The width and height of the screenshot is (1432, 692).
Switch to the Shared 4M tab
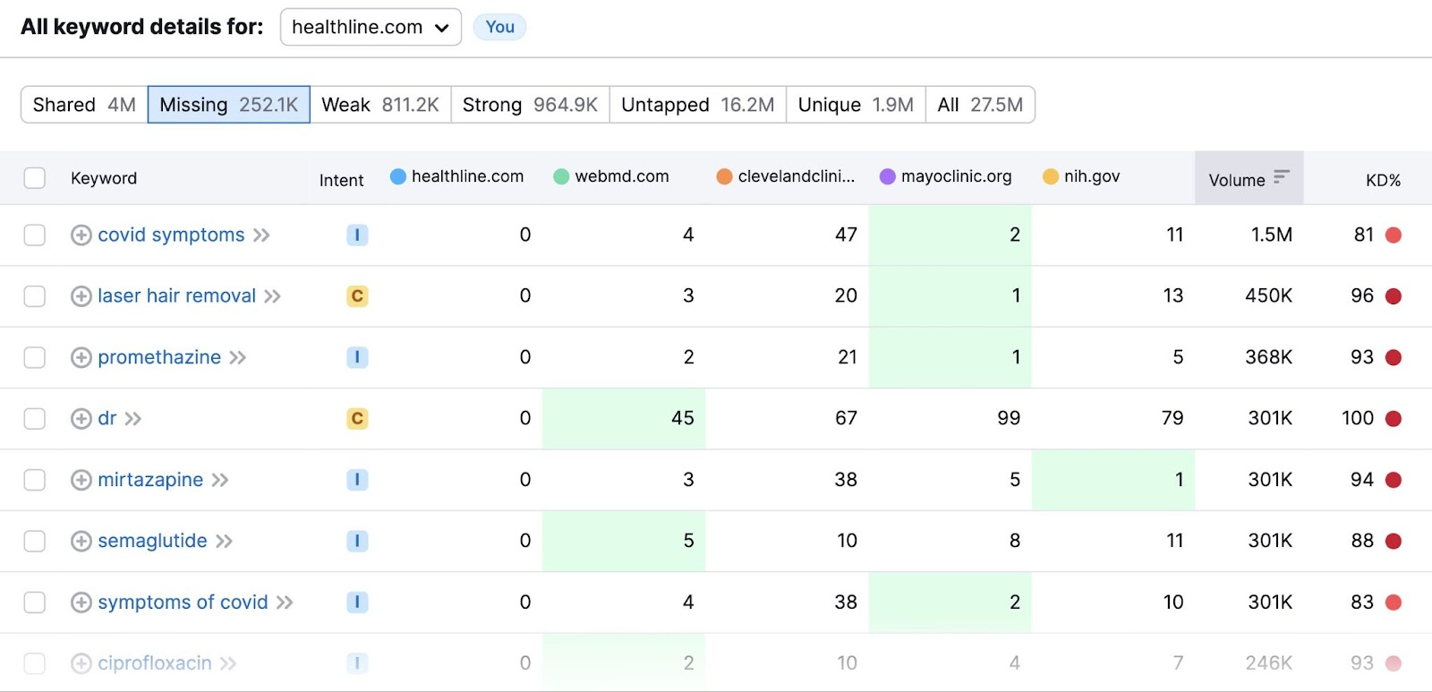[x=84, y=105]
